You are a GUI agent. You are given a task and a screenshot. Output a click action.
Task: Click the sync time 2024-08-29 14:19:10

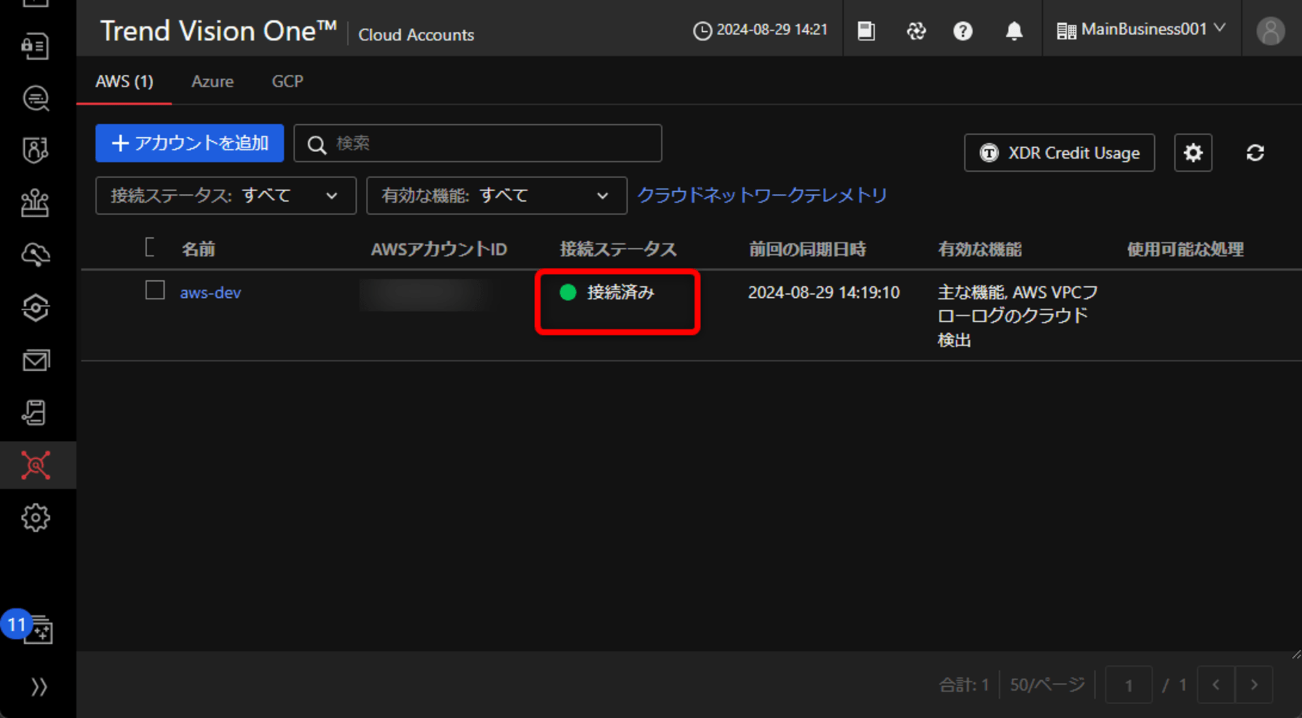click(x=824, y=293)
